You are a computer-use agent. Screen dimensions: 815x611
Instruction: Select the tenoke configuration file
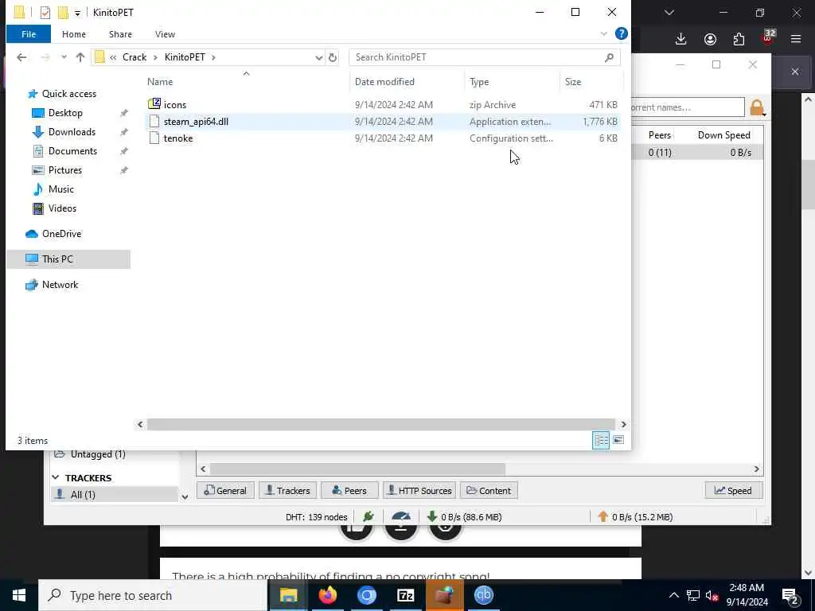382,138
